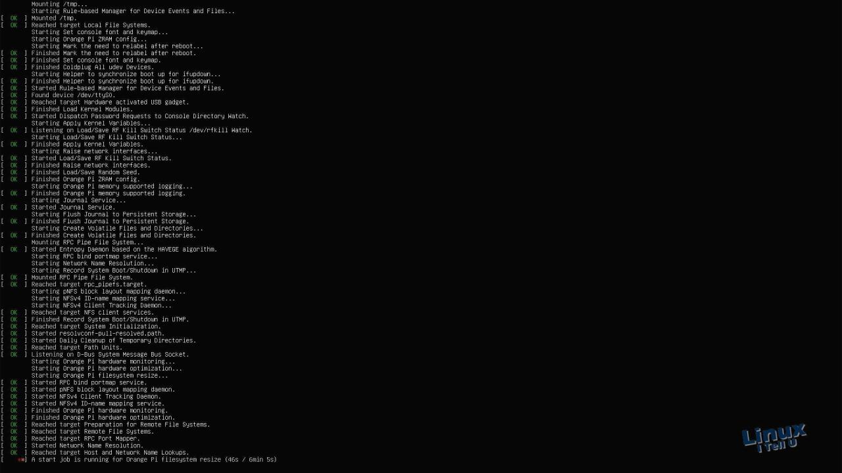
Task: Click 'Started resolvconf-pull-resolved.path.' line
Action: (97, 334)
